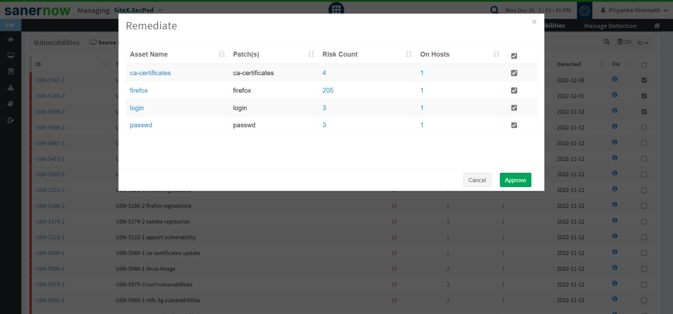
Task: Click the logout icon at sidebar bottom
Action: (x=10, y=120)
